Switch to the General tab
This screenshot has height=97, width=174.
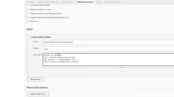[30, 2]
